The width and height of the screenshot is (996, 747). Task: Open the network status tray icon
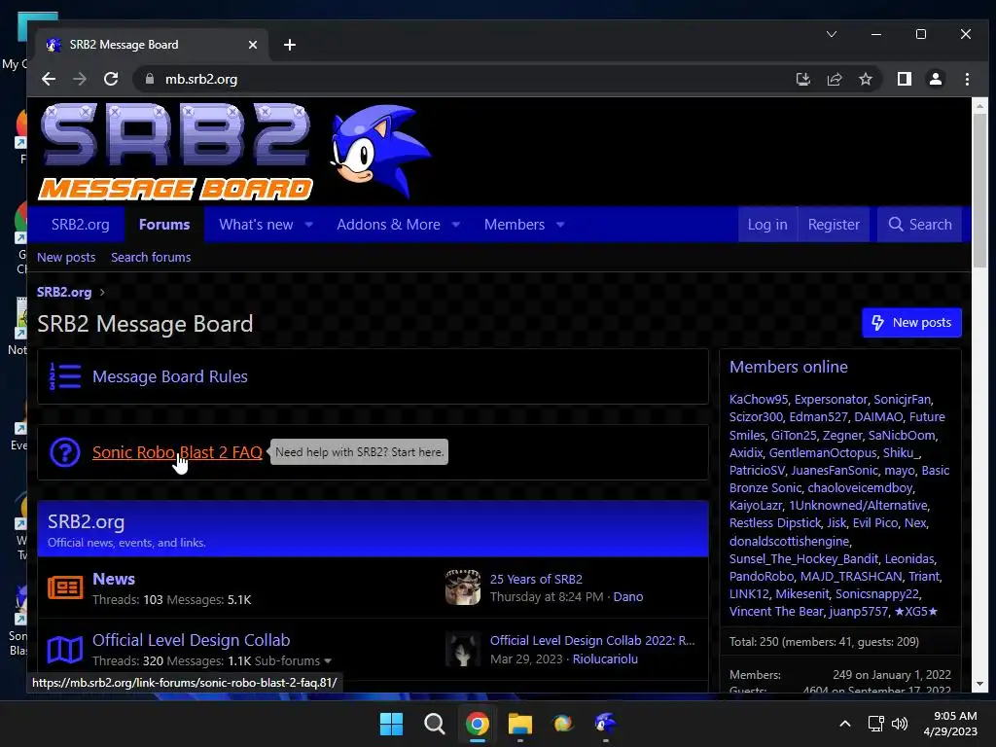(876, 724)
